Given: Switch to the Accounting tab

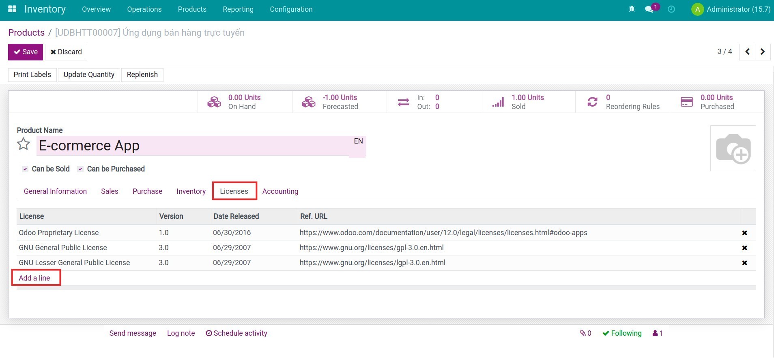Looking at the screenshot, I should 280,191.
